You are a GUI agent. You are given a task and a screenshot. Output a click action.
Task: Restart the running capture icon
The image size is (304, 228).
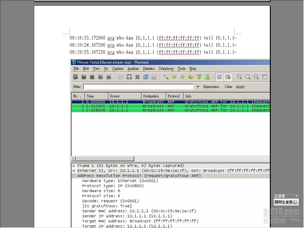click(x=109, y=77)
